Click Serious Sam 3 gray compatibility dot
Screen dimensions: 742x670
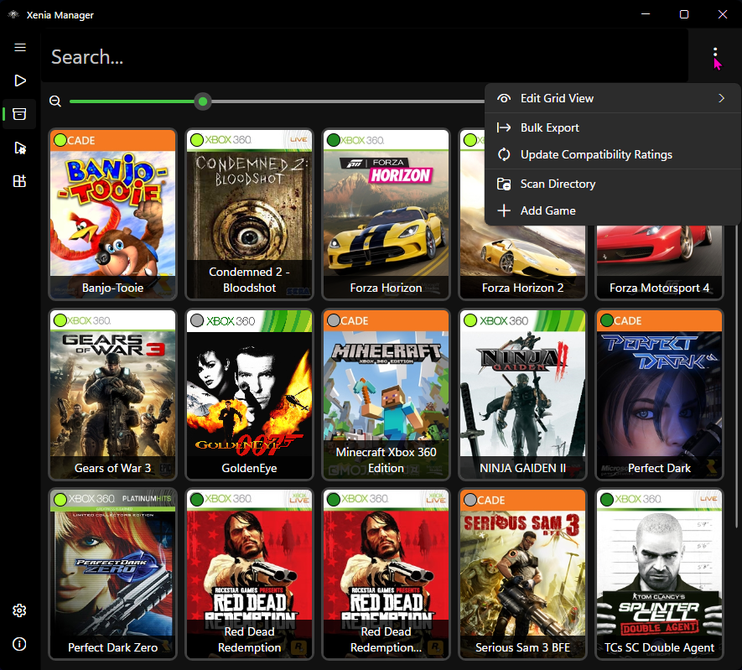(470, 500)
